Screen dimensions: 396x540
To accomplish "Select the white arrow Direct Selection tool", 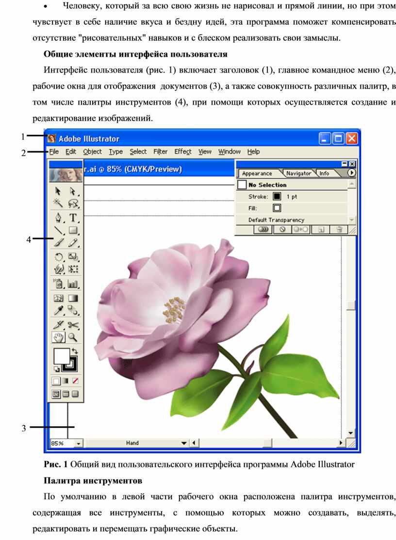I will click(x=73, y=191).
